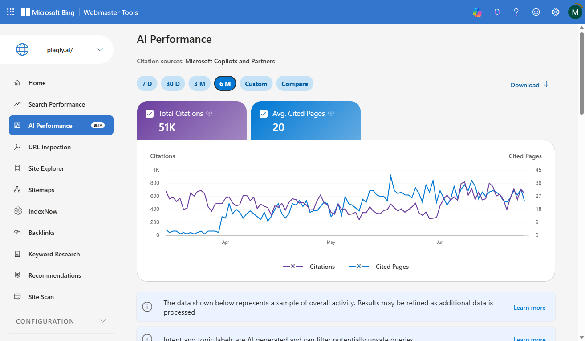Click the scrollbar up arrow
585x341 pixels.
[x=581, y=27]
